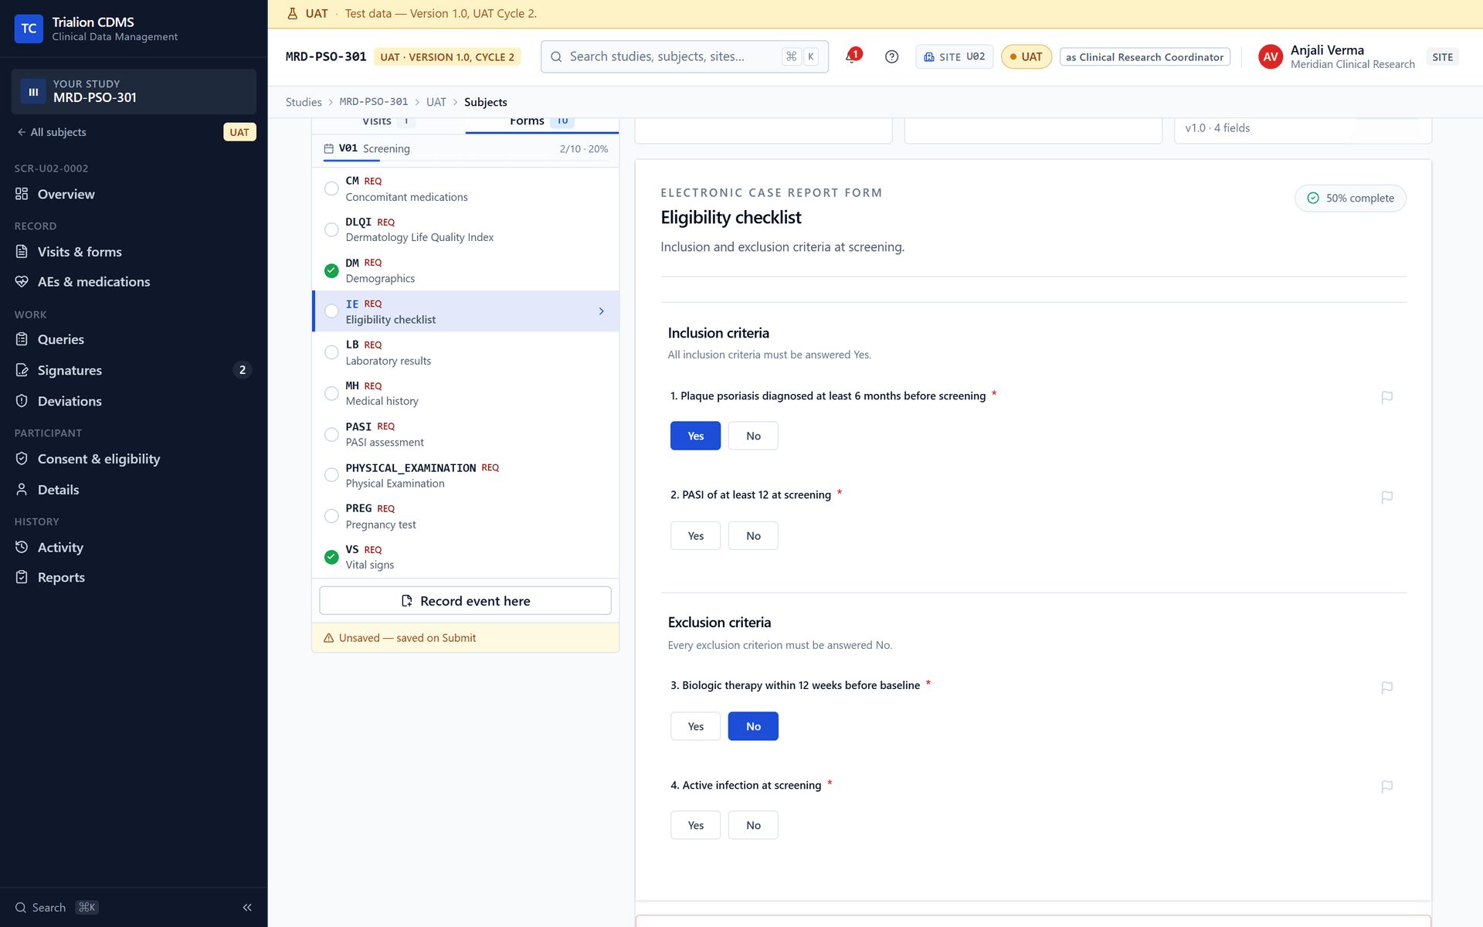
Task: Expand the IE Eligibility checklist chevron
Action: pyautogui.click(x=601, y=311)
